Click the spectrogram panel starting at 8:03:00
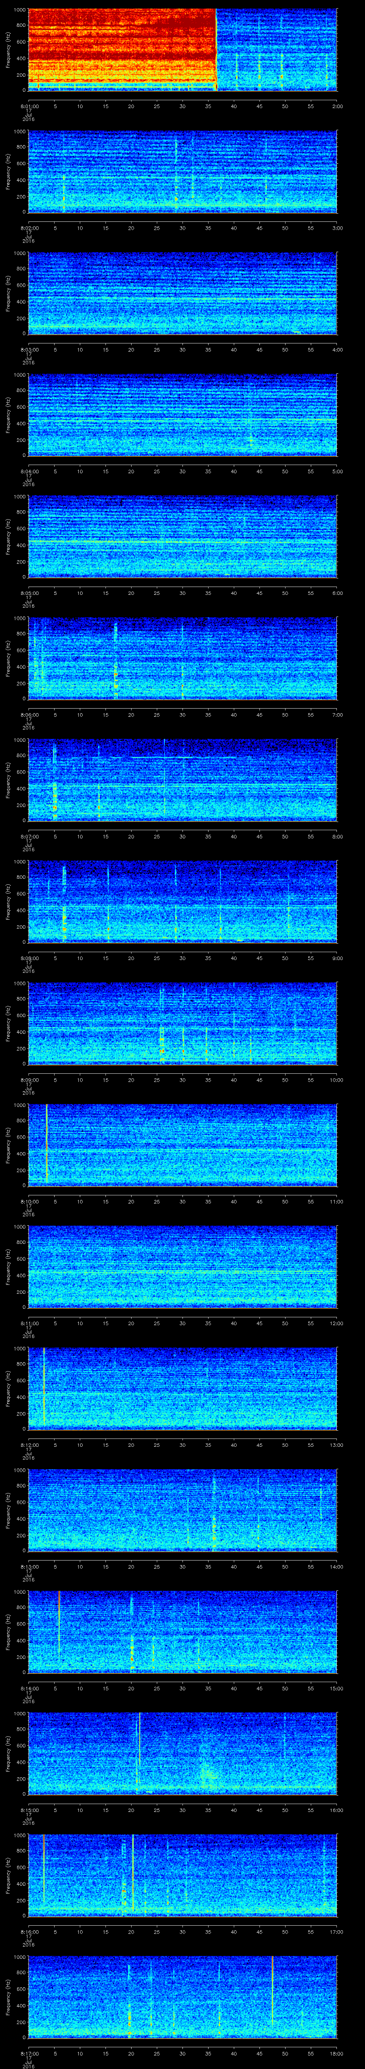 tap(182, 294)
